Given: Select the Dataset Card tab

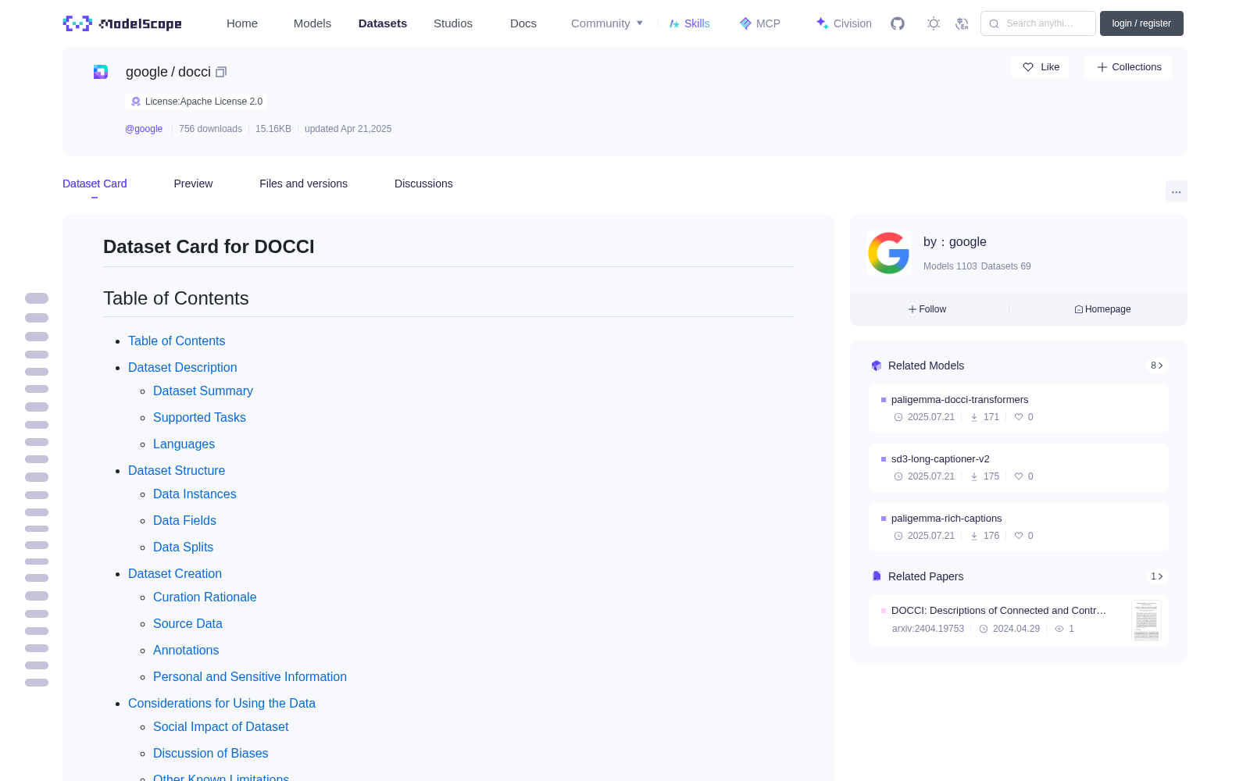Looking at the screenshot, I should tap(95, 184).
